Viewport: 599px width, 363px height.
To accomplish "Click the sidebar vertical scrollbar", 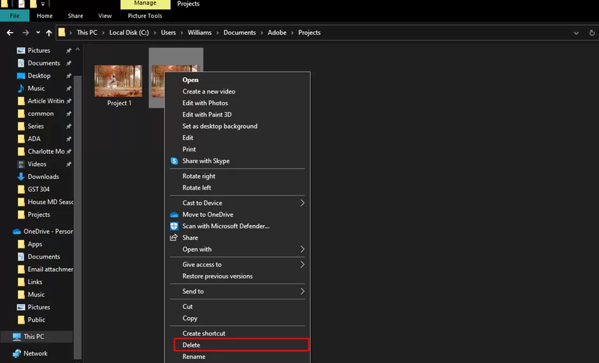I will coord(78,218).
